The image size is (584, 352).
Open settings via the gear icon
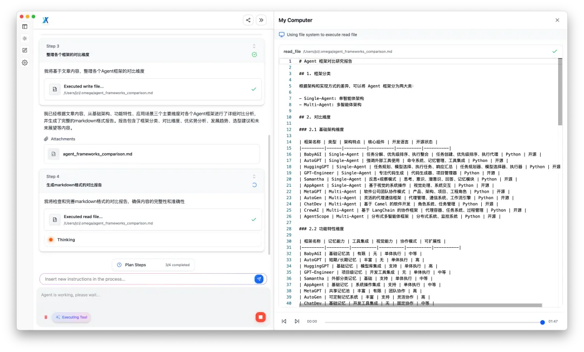[24, 62]
